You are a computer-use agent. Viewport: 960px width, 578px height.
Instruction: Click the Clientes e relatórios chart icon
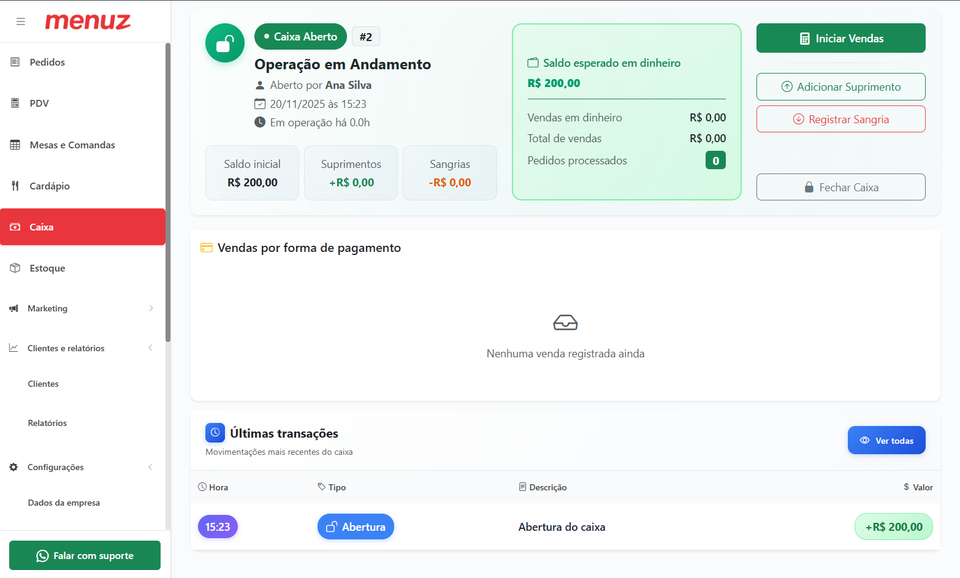(x=13, y=348)
